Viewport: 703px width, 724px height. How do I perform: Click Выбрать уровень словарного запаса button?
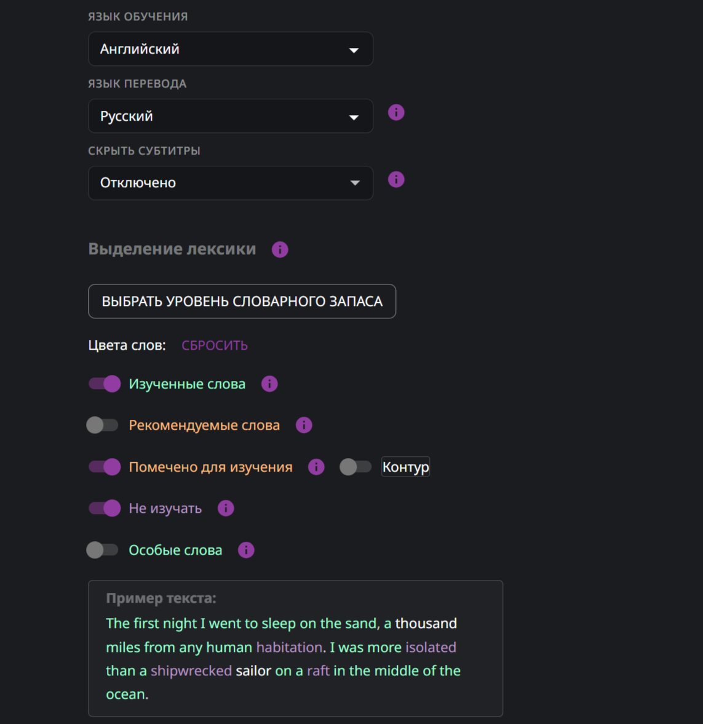click(x=242, y=302)
